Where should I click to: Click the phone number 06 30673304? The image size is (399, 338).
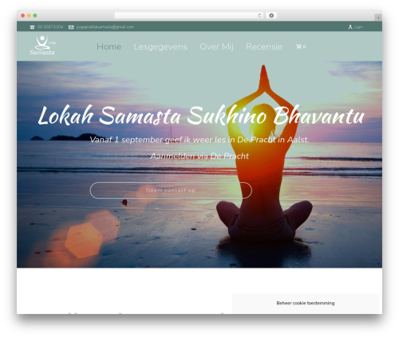50,27
